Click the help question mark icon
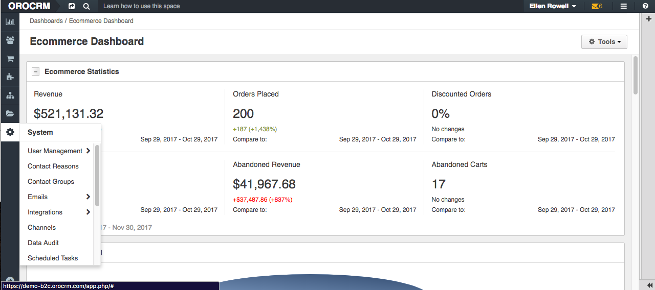655x290 pixels. click(645, 6)
